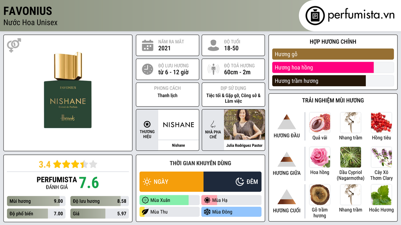Click the brand star badge icon

tap(147, 124)
